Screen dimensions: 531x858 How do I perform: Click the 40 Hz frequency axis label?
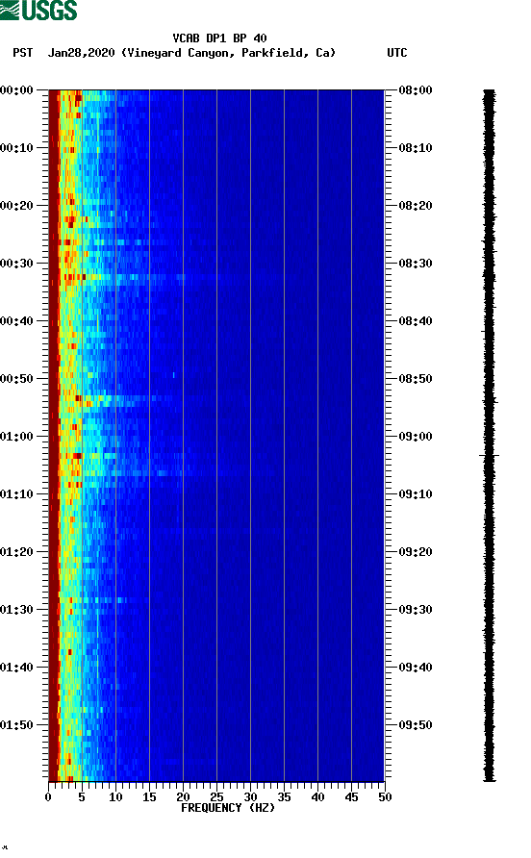pos(317,797)
